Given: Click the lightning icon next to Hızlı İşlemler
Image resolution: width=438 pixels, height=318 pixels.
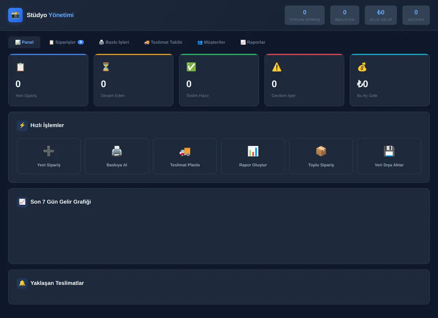Looking at the screenshot, I should click(x=22, y=125).
